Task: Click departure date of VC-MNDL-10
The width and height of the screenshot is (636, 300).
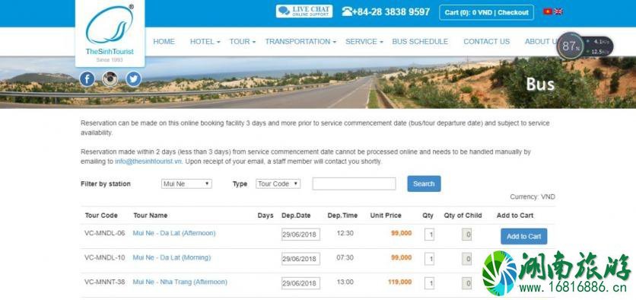Action: (x=301, y=259)
